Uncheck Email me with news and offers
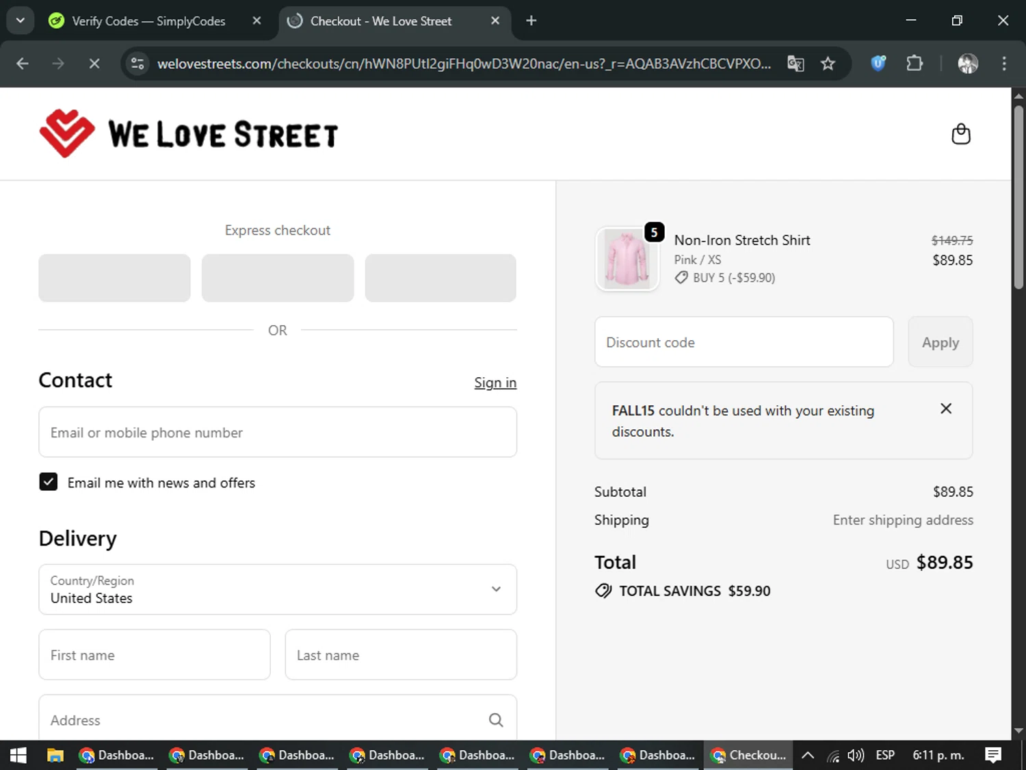Image resolution: width=1026 pixels, height=770 pixels. pos(49,482)
